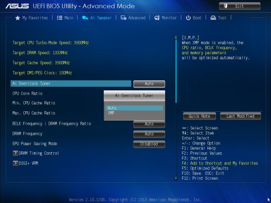Screen dimensions: 271x203
Task: Click the Target CPU Turbo-Mode Speed text
Action: coord(50,43)
